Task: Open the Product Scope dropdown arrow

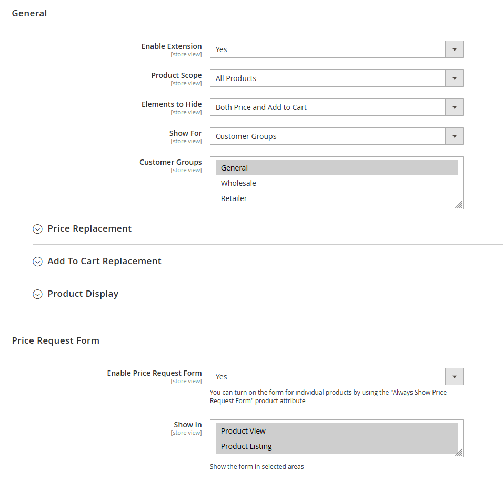Action: (x=454, y=78)
